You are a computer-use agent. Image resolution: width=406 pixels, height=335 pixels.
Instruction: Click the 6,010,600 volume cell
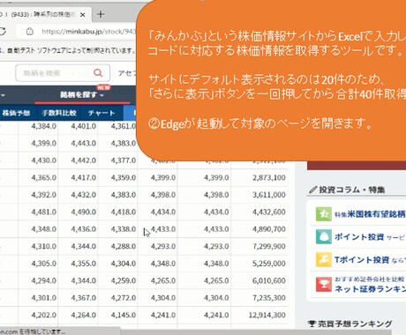click(269, 280)
